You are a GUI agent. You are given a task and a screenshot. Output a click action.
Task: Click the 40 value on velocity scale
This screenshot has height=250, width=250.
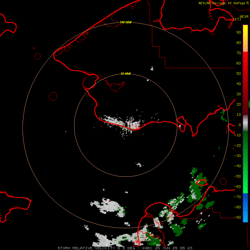(239, 84)
